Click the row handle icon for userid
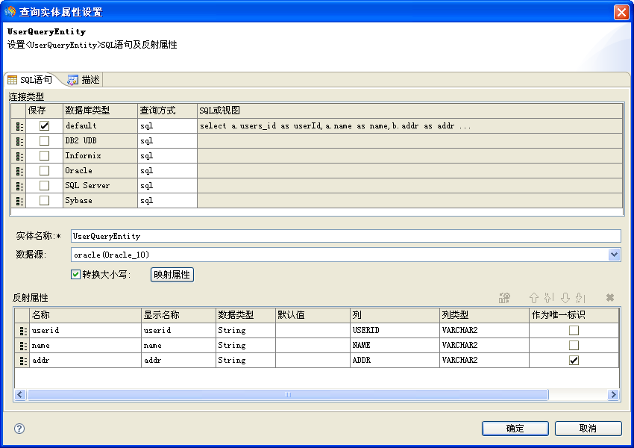Screen dimensions: 634x448 coord(22,330)
